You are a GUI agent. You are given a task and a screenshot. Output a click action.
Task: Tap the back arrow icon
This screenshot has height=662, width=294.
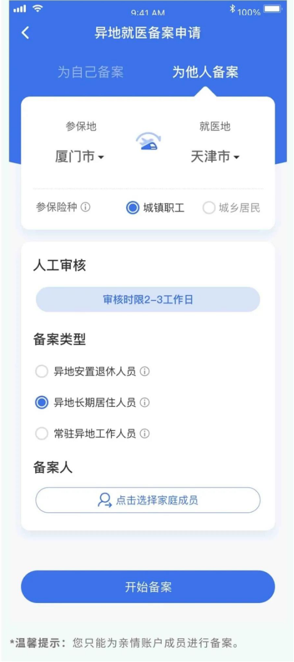pyautogui.click(x=25, y=33)
